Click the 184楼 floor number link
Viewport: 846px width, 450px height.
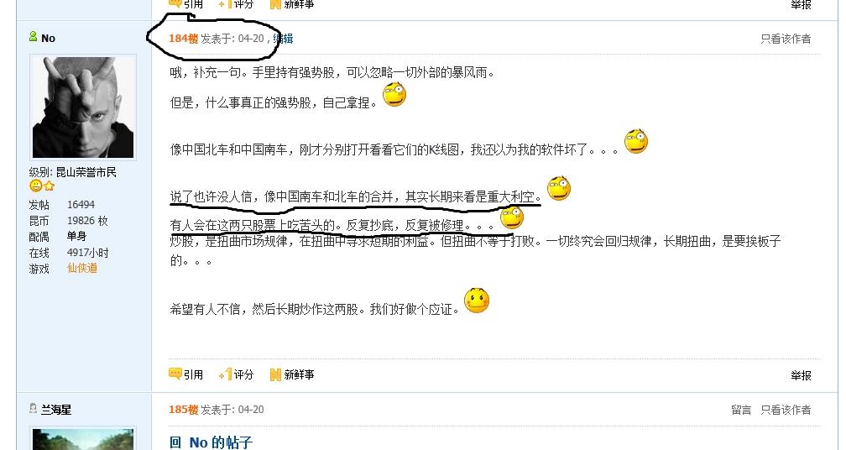click(x=183, y=39)
